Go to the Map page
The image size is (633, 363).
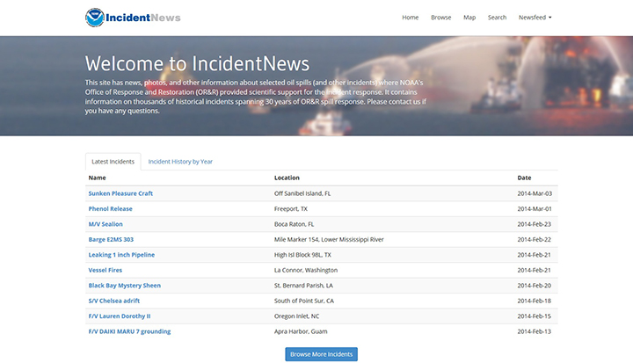[469, 18]
